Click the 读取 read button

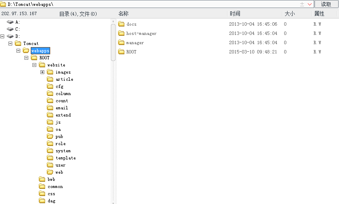tap(326, 4)
